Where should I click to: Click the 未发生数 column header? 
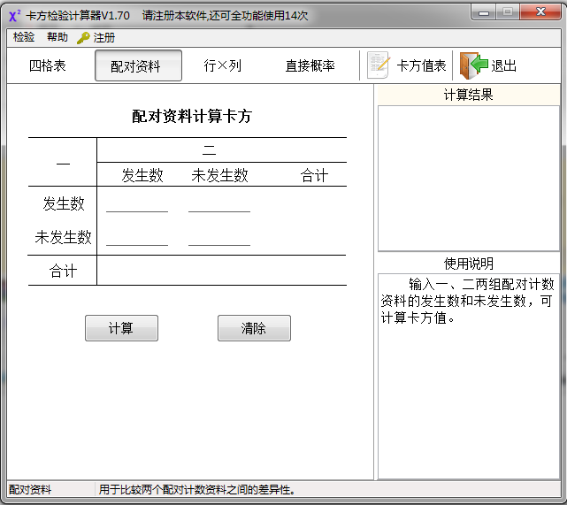(219, 175)
